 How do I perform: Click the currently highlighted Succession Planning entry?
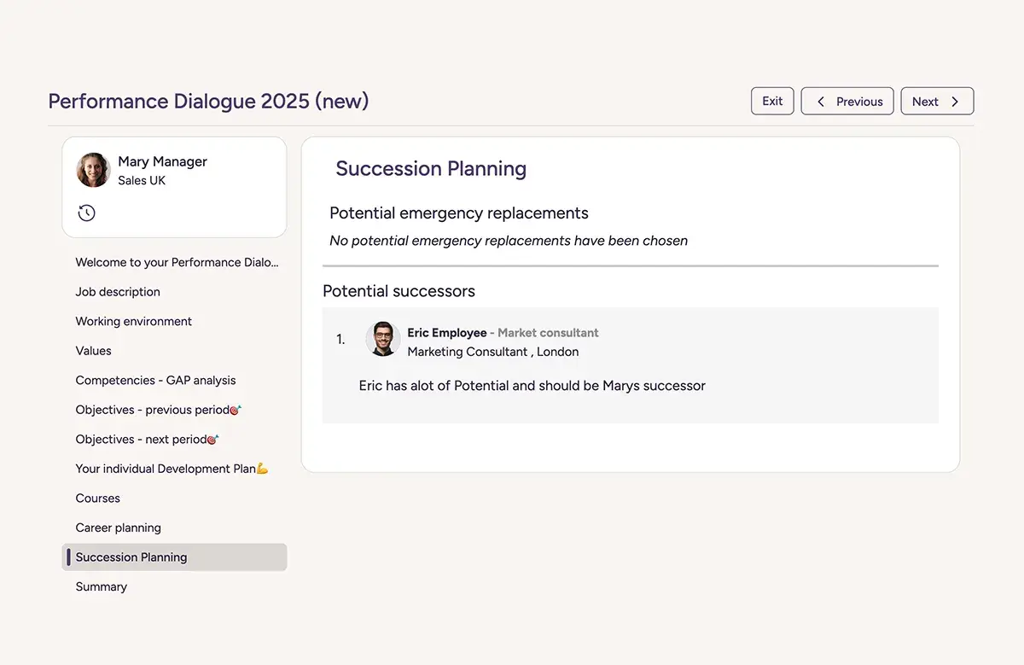click(x=131, y=557)
